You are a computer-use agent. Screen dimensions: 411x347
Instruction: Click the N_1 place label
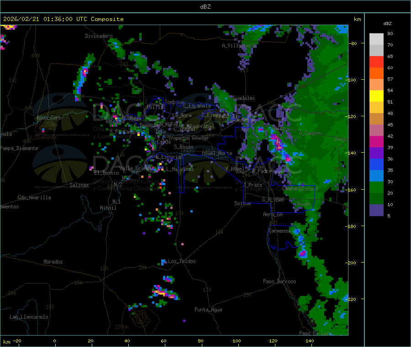(x=116, y=202)
